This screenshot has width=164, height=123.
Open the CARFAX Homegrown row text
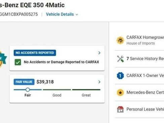tap(145, 37)
